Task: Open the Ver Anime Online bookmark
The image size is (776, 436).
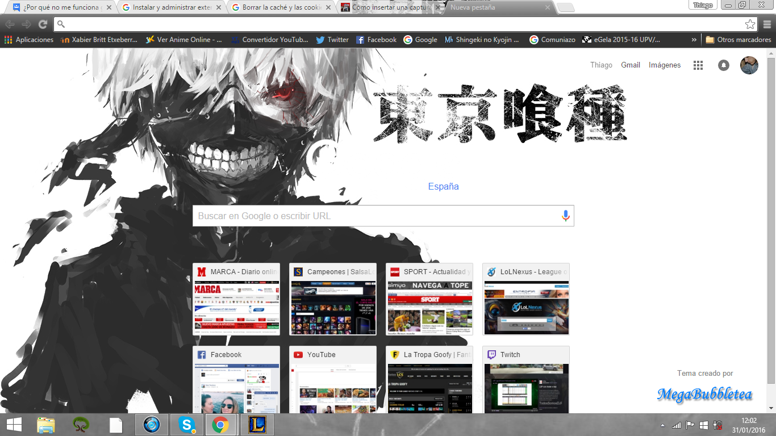Action: pyautogui.click(x=183, y=40)
